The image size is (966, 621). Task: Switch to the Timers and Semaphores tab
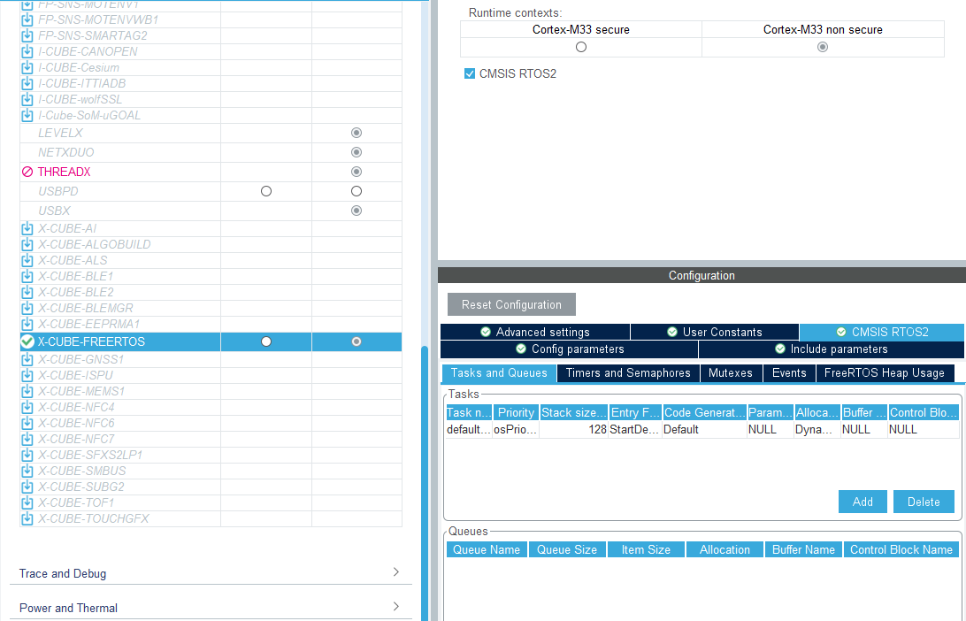click(628, 372)
